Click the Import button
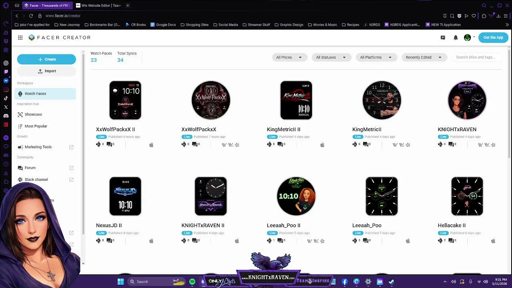 46,71
